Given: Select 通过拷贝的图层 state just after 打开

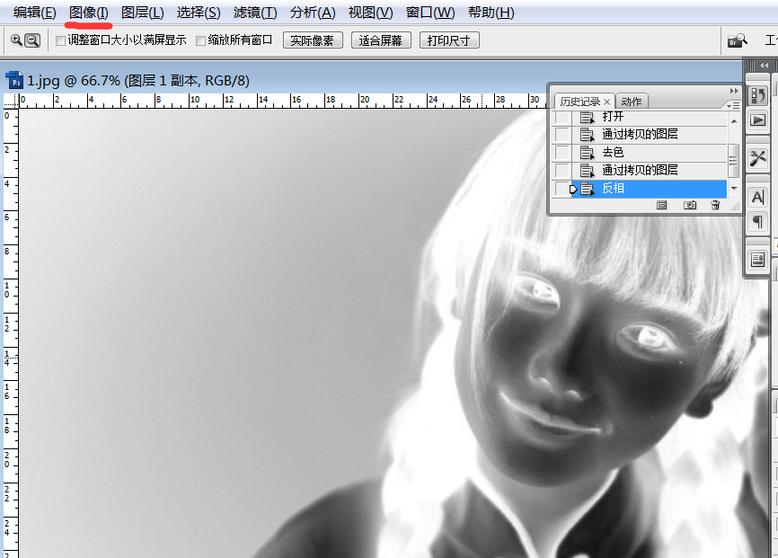Looking at the screenshot, I should [650, 135].
